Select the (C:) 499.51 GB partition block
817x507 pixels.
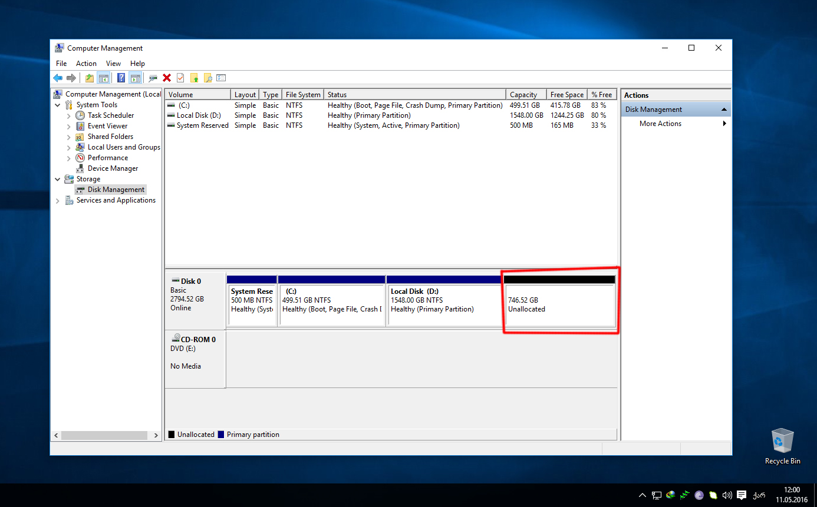pos(331,300)
